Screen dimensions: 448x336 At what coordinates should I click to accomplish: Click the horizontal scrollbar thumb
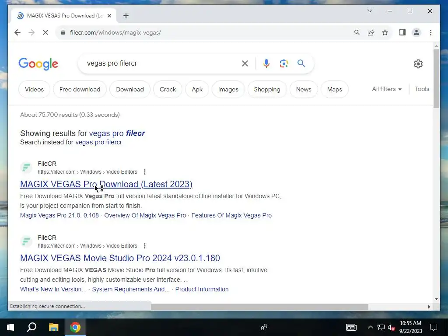[x=259, y=307]
